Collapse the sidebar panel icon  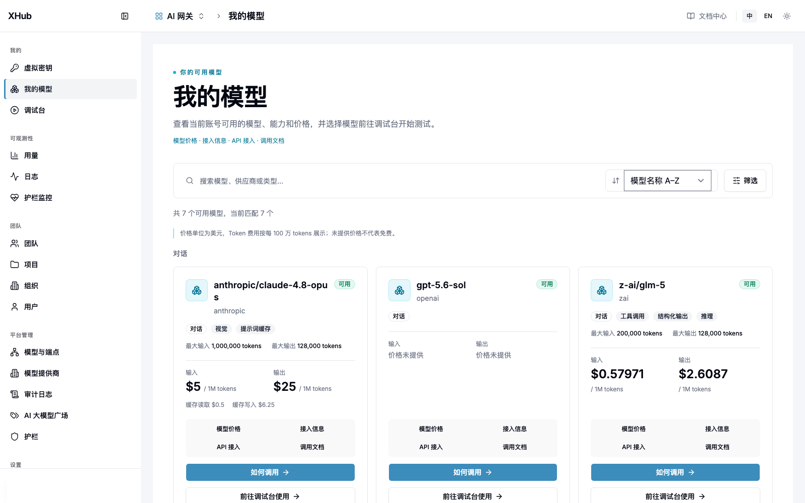125,16
